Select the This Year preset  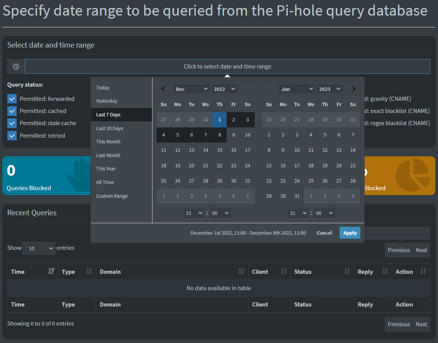[122, 169]
